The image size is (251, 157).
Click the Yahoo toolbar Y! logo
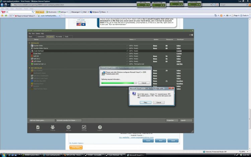pyautogui.click(x=3, y=12)
